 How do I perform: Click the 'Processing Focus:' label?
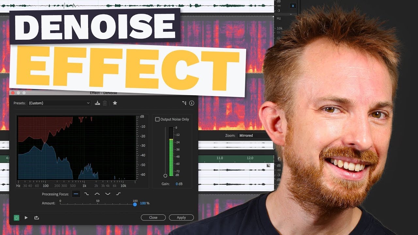coord(56,194)
